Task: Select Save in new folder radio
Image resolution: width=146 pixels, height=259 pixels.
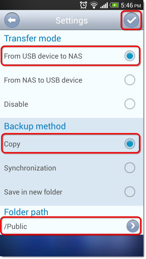Action: (x=130, y=192)
